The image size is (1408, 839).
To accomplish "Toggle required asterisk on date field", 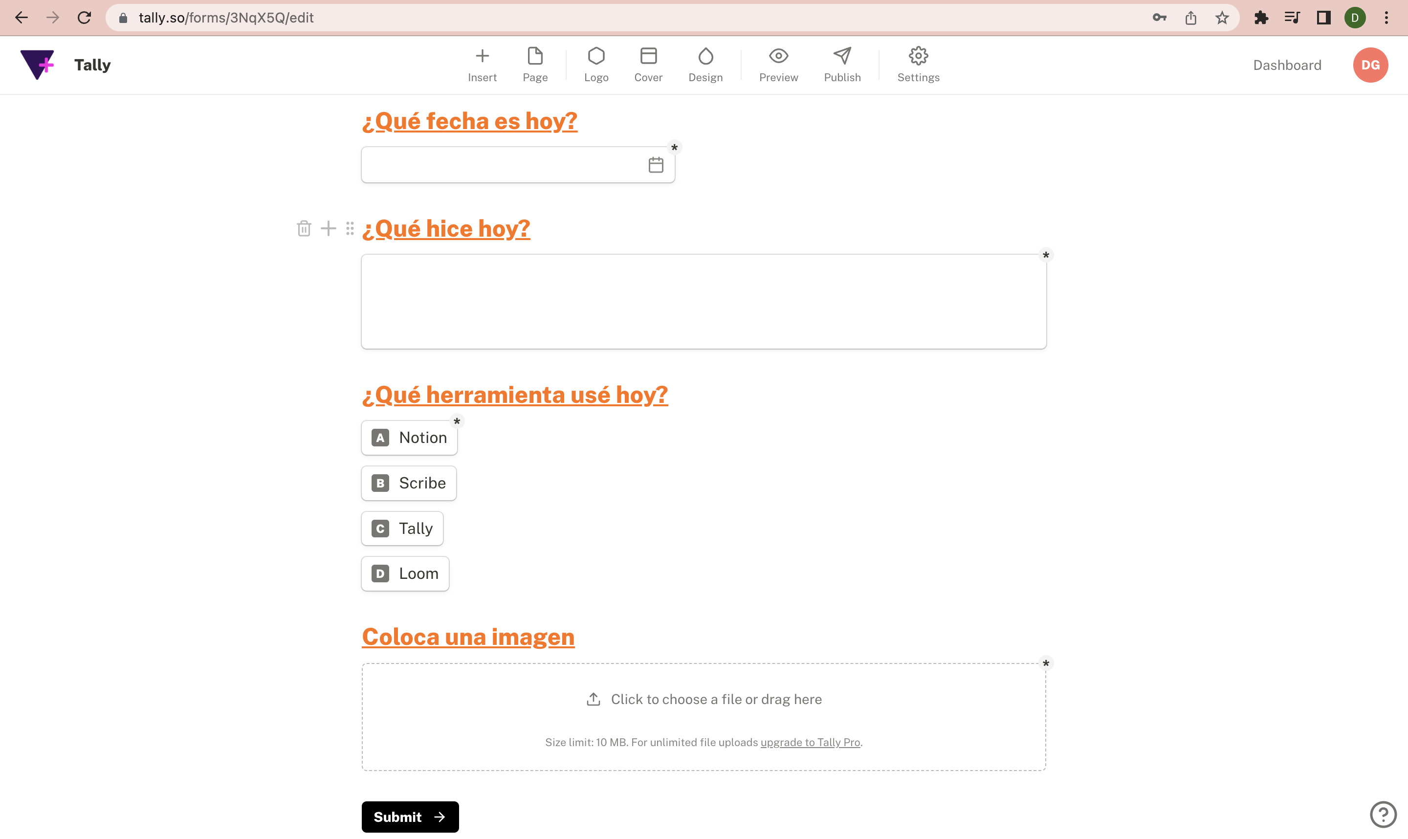I will pyautogui.click(x=674, y=148).
